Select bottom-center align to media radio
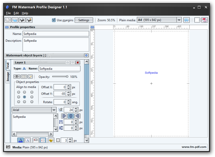 click(x=25, y=102)
